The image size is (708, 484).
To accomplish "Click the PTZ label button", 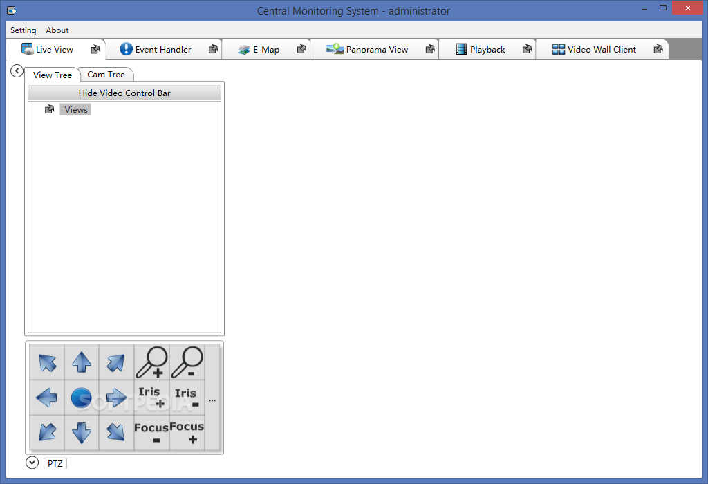I will click(55, 464).
